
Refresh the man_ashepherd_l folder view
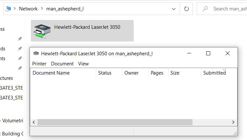coord(186,9)
